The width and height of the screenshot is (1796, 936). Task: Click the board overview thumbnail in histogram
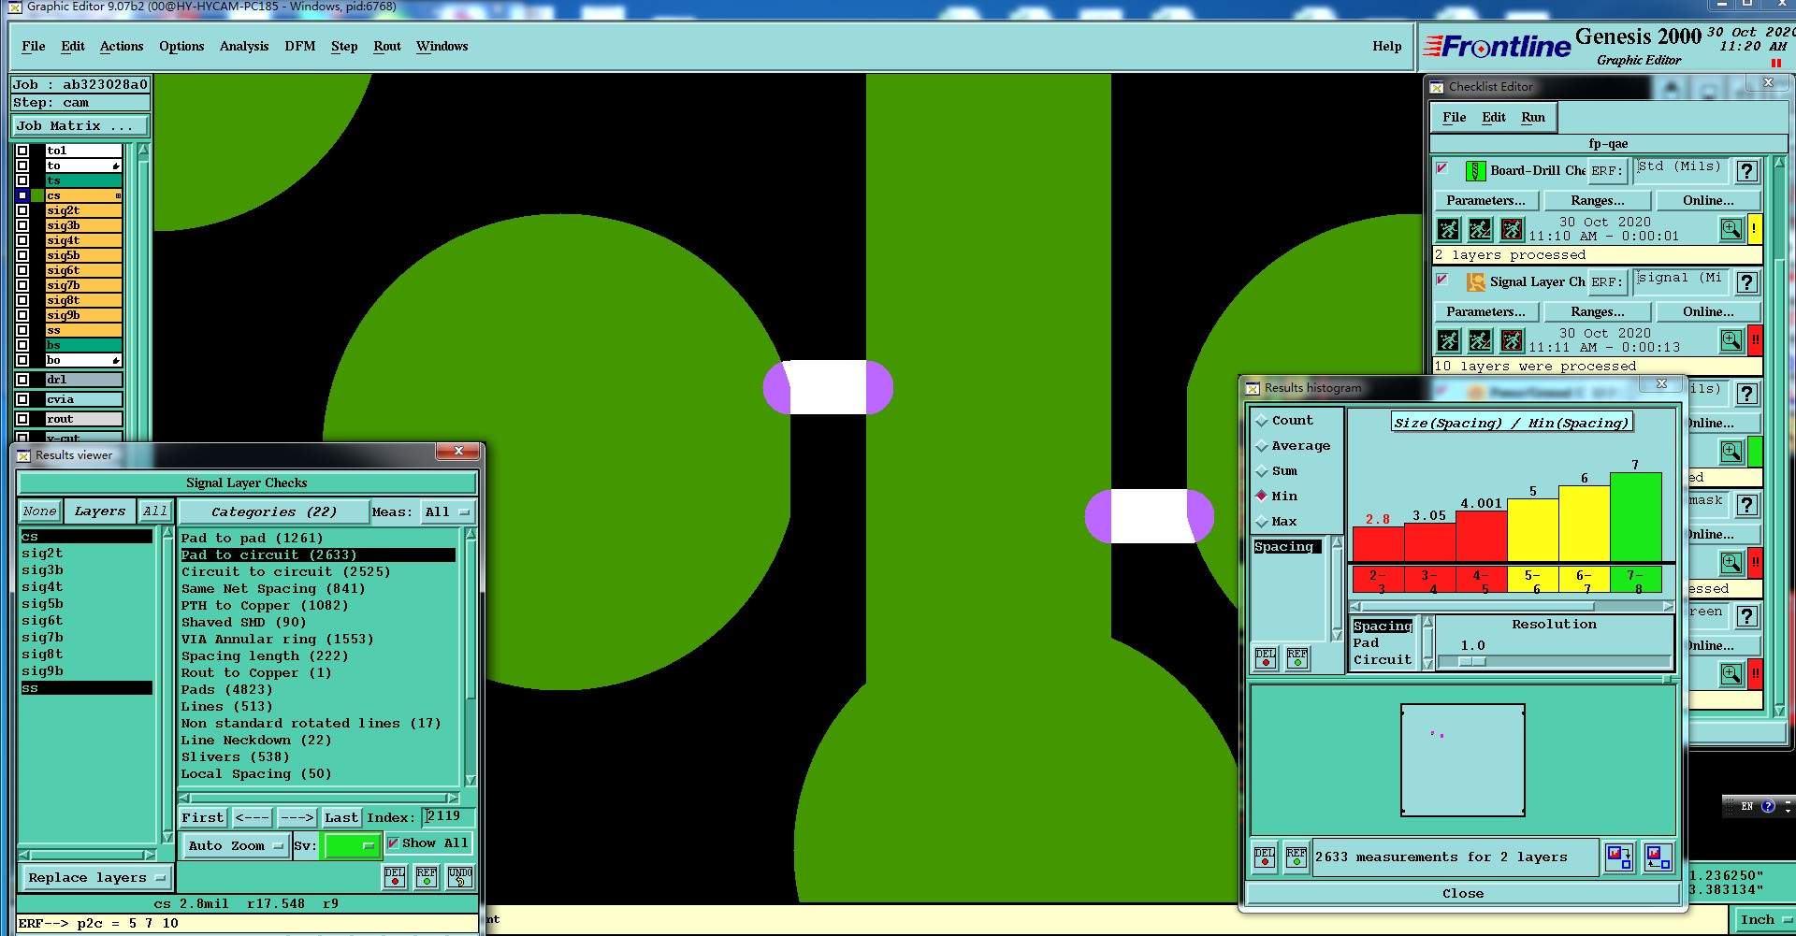[x=1463, y=760]
